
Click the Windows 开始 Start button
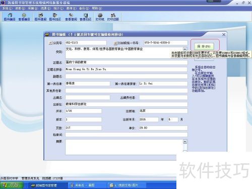coord(11,185)
